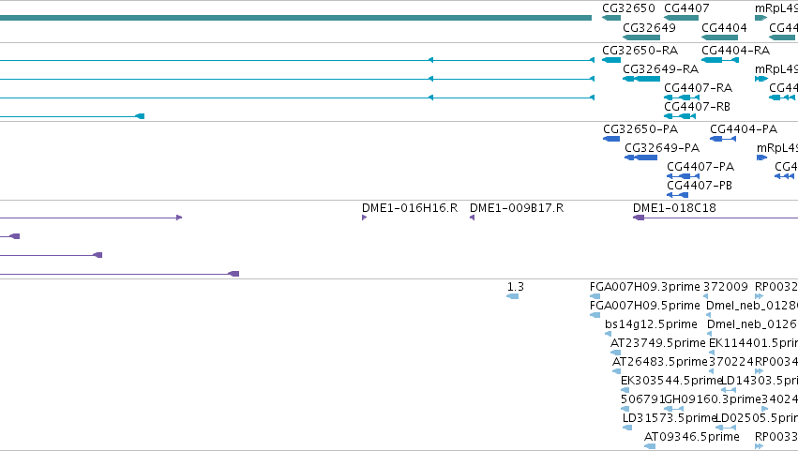Select the 506791 EST label
This screenshot has width=798, height=451.
point(642,399)
